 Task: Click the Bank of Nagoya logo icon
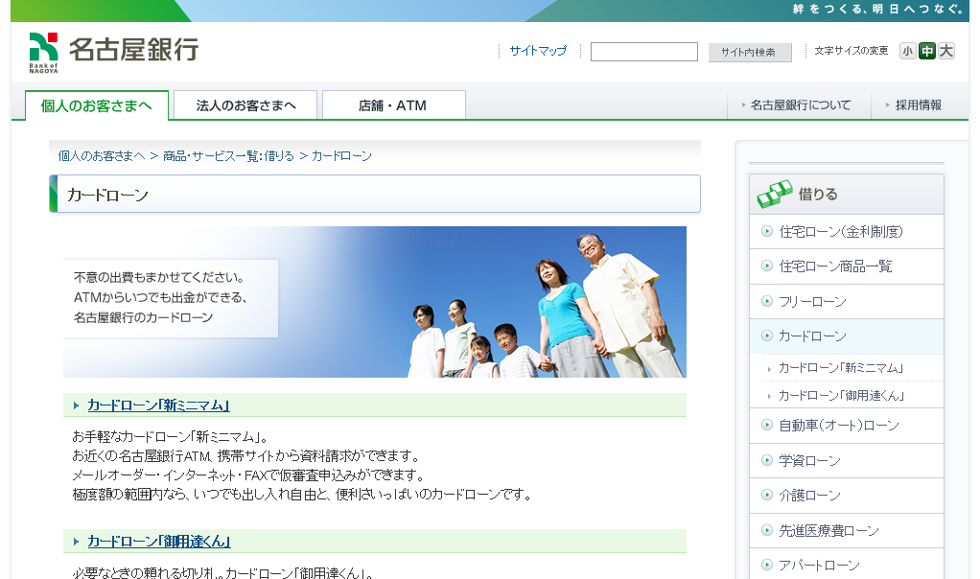coord(44,53)
